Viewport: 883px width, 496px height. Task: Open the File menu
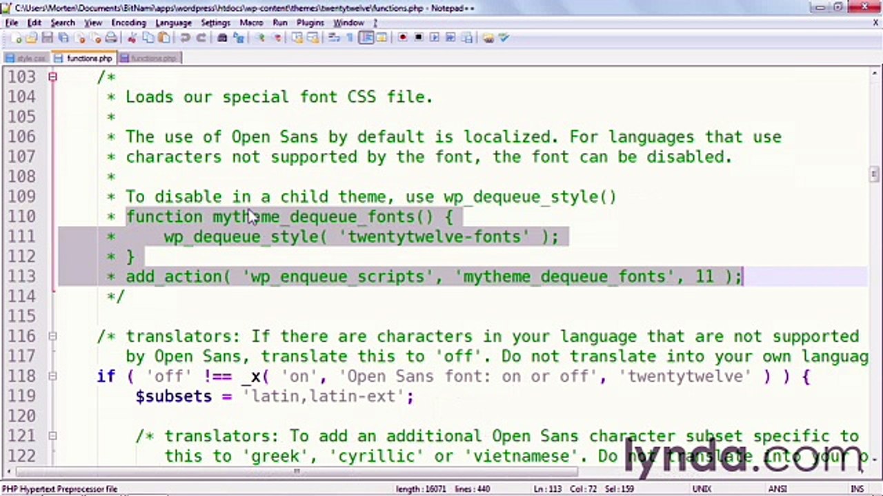point(12,23)
